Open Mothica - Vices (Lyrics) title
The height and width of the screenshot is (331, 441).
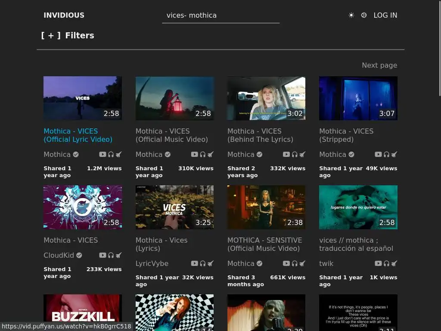(x=161, y=244)
